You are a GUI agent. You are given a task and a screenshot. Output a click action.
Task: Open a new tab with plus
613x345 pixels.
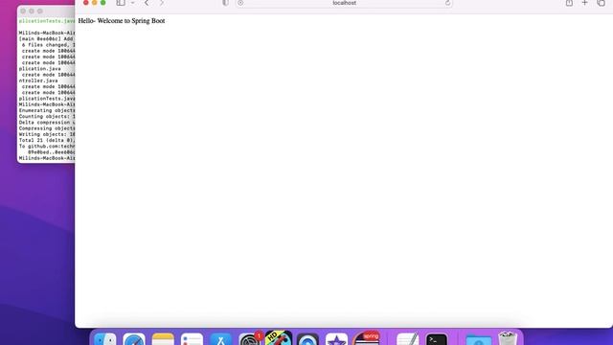tap(585, 3)
